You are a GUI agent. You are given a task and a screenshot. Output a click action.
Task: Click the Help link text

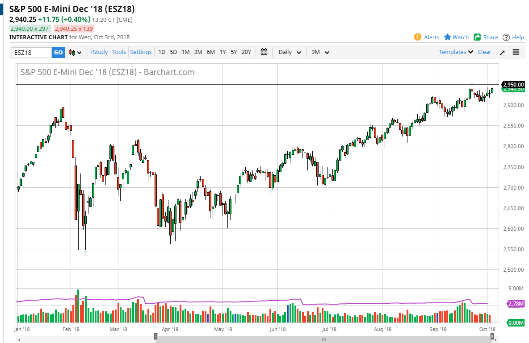[x=518, y=37]
